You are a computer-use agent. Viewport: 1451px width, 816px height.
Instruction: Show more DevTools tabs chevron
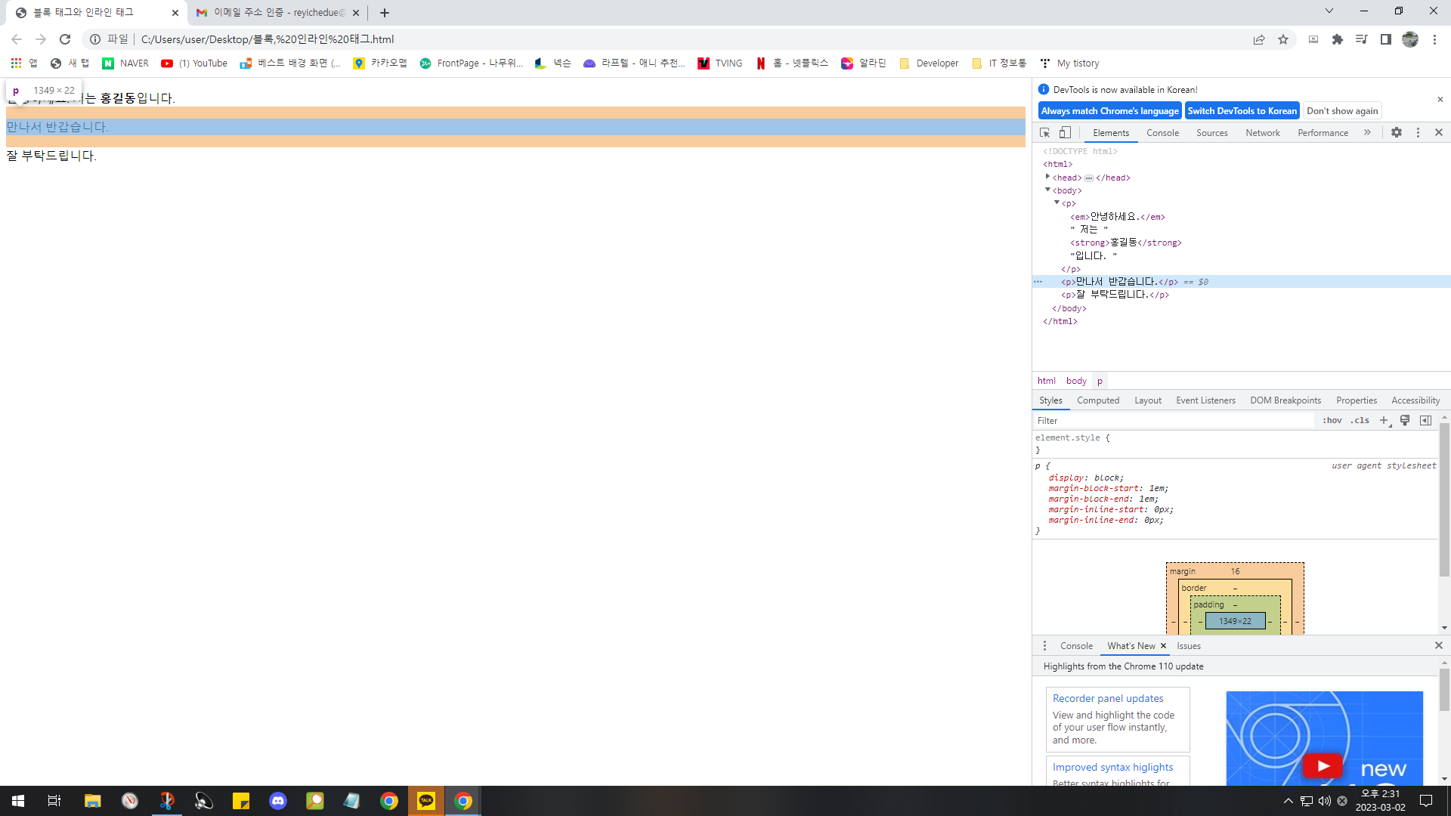(1367, 132)
